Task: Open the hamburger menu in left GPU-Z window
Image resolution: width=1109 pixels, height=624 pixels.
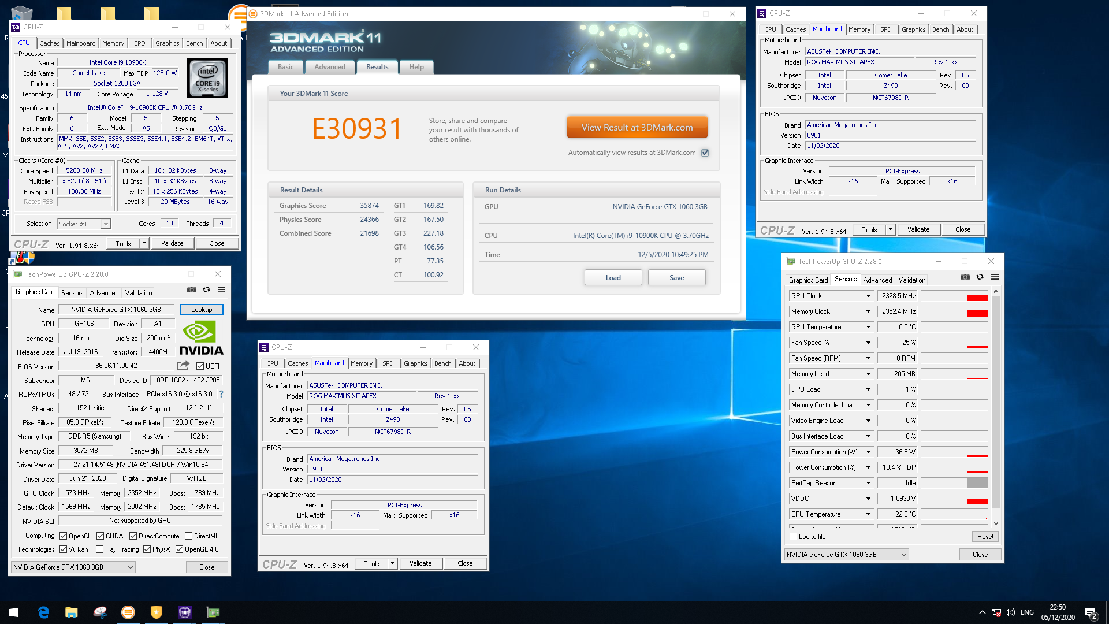Action: tap(221, 290)
